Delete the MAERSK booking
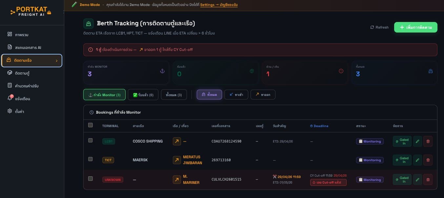444x198 pixels. (x=428, y=160)
